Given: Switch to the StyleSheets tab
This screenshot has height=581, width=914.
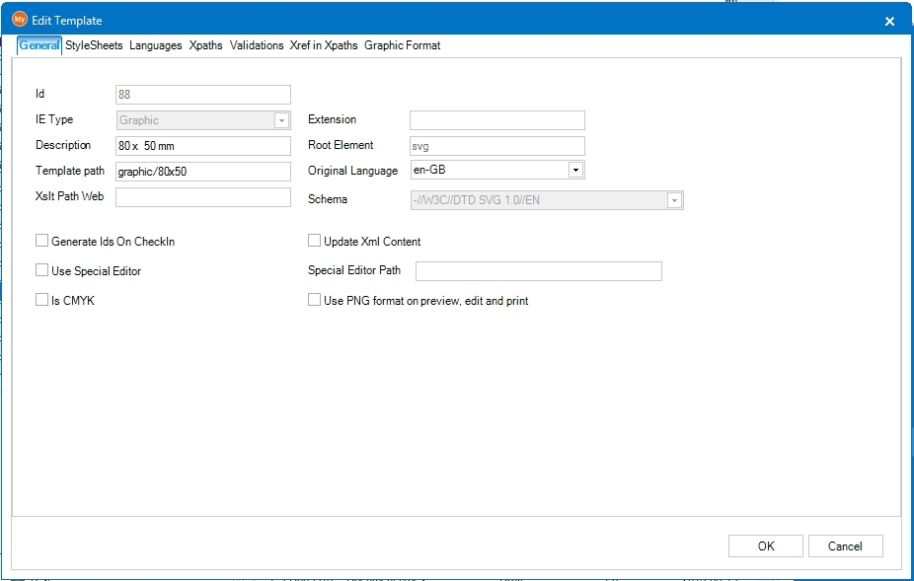Looking at the screenshot, I should (x=94, y=45).
